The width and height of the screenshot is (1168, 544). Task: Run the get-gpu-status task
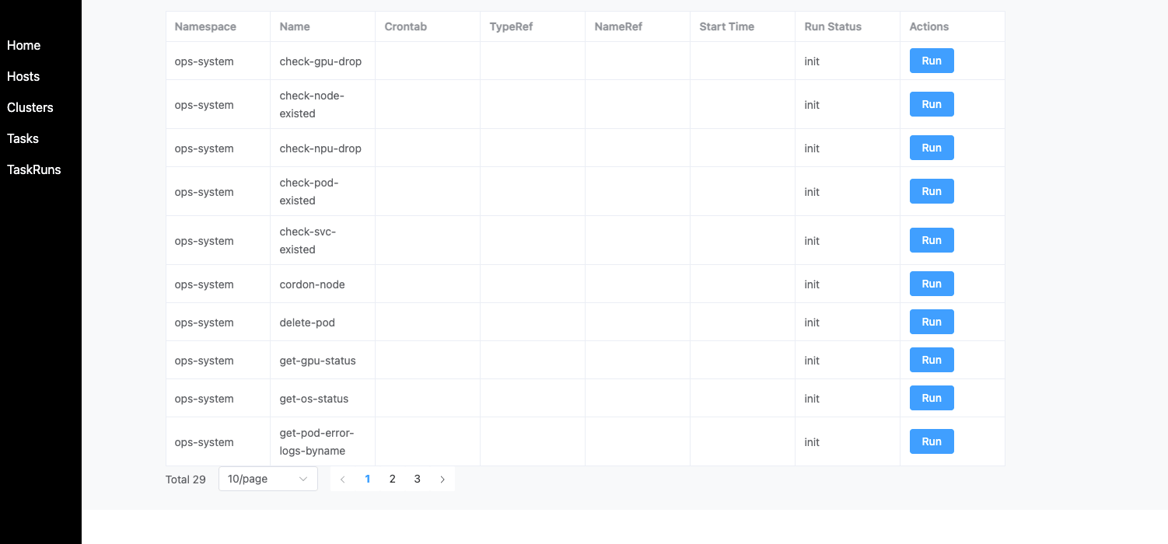coord(932,360)
